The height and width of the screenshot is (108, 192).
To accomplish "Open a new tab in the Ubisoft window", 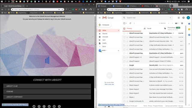I will click(x=27, y=6).
